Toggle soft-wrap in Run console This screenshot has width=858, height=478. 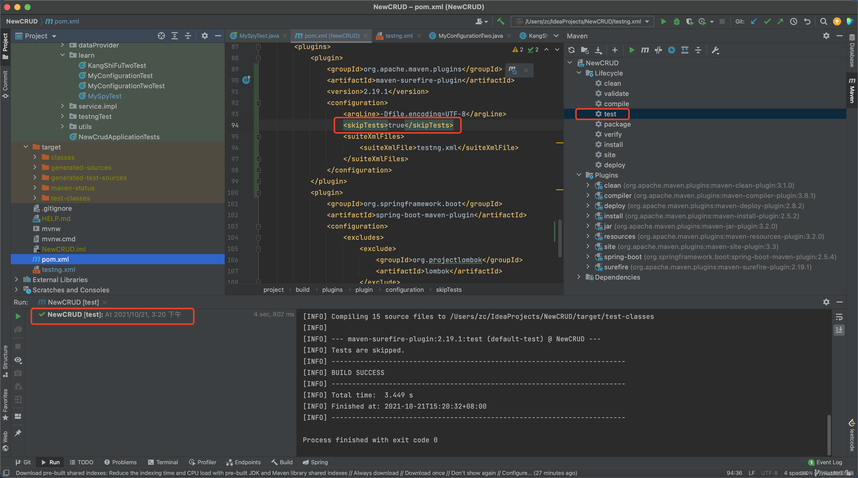click(839, 317)
